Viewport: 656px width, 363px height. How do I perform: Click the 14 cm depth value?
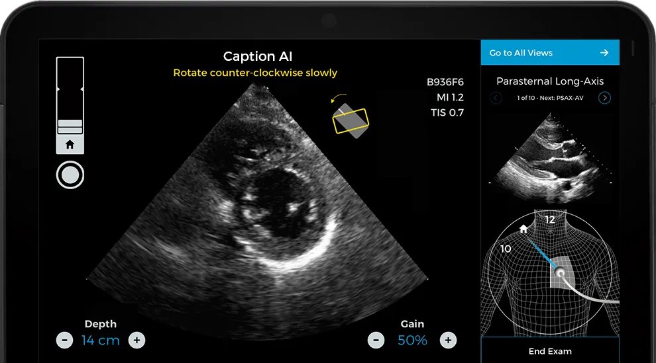[x=101, y=341]
